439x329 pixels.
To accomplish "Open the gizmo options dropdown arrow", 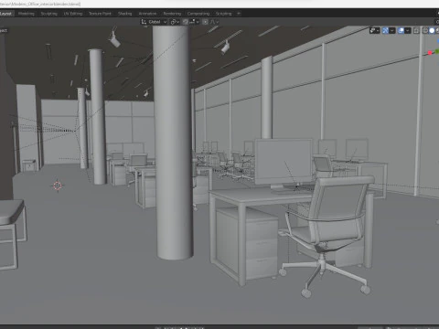I will [x=392, y=30].
